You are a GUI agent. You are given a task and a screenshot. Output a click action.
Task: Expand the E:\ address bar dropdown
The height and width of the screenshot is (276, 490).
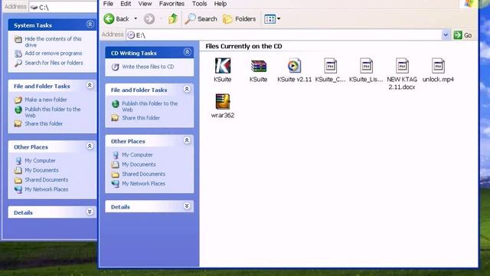(446, 35)
